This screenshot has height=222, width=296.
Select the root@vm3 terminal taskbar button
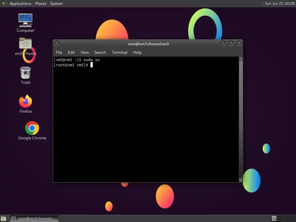pos(34,219)
